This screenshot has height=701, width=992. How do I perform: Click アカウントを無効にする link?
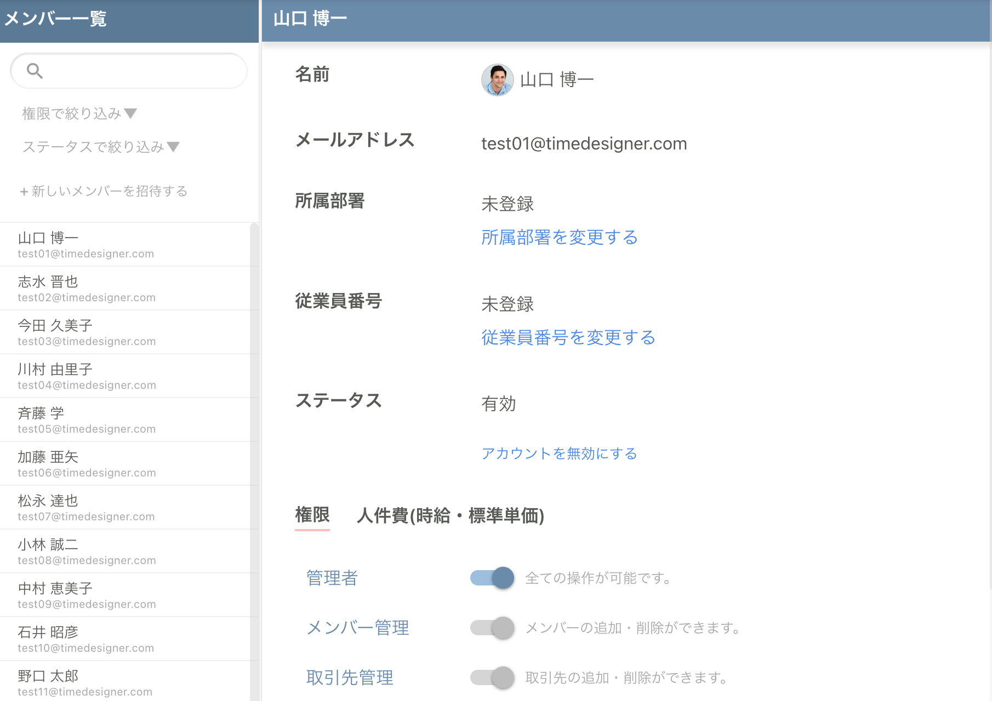click(559, 453)
